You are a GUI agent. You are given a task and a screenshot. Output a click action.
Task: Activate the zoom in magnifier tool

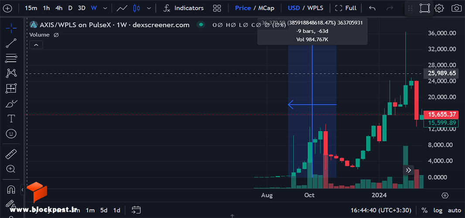click(11, 169)
